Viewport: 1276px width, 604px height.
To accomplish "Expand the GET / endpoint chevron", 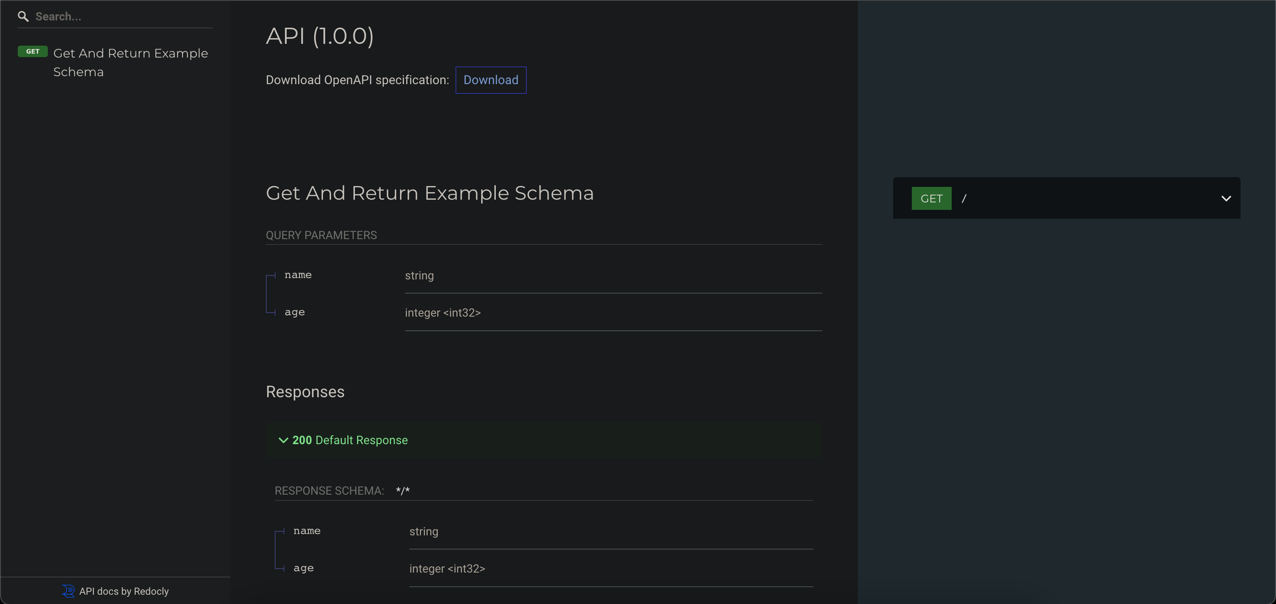I will pyautogui.click(x=1225, y=198).
